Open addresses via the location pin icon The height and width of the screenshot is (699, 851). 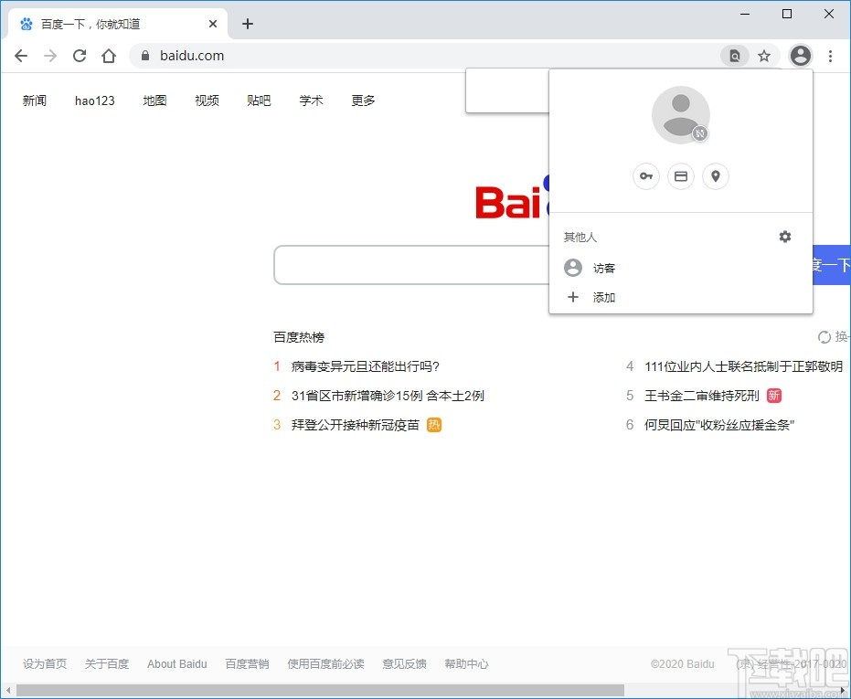716,176
